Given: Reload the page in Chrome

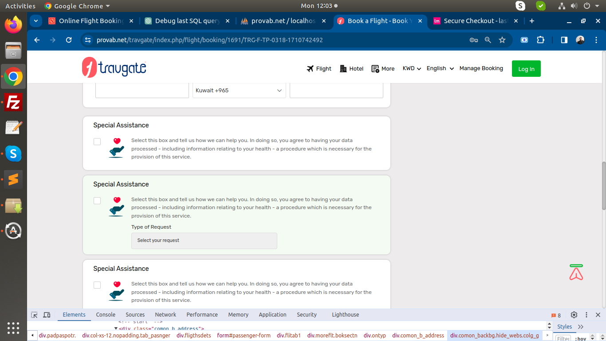Looking at the screenshot, I should (69, 40).
